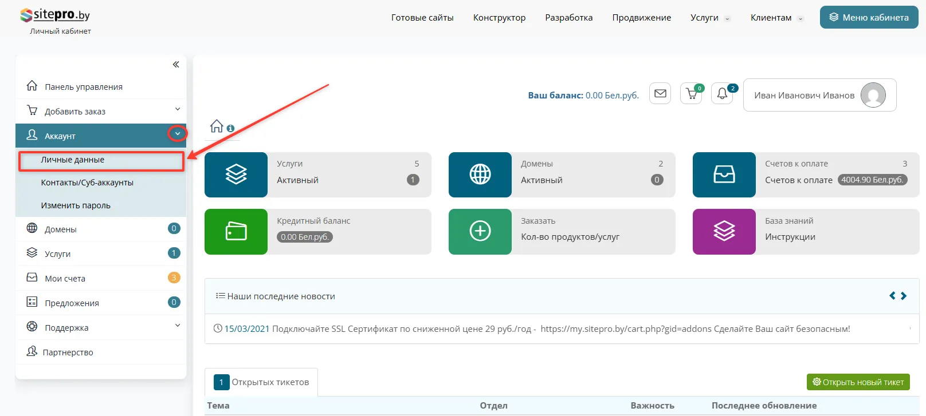Open the Клиентам top navigation dropdown
This screenshot has width=926, height=416.
click(776, 18)
